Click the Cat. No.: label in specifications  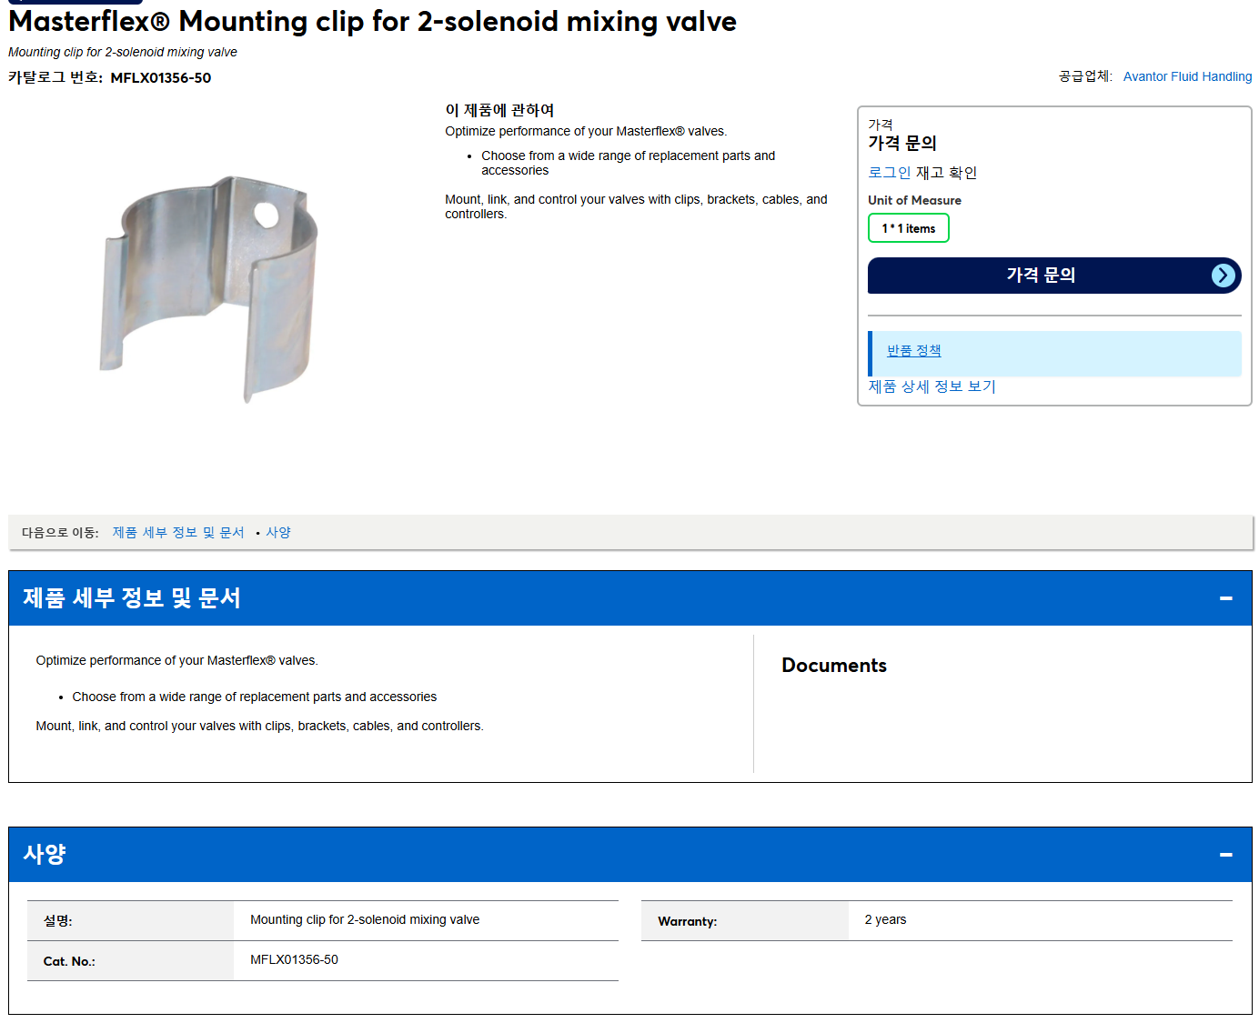point(69,961)
